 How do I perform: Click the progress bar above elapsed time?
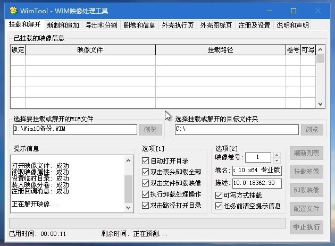point(147,223)
